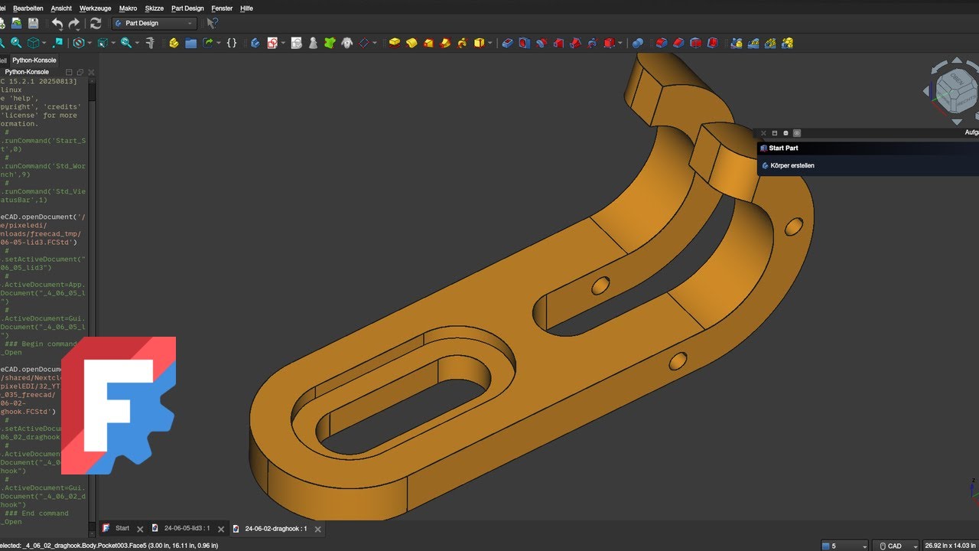Open the draw style dropdown arrow
The image size is (979, 551).
pyautogui.click(x=89, y=44)
